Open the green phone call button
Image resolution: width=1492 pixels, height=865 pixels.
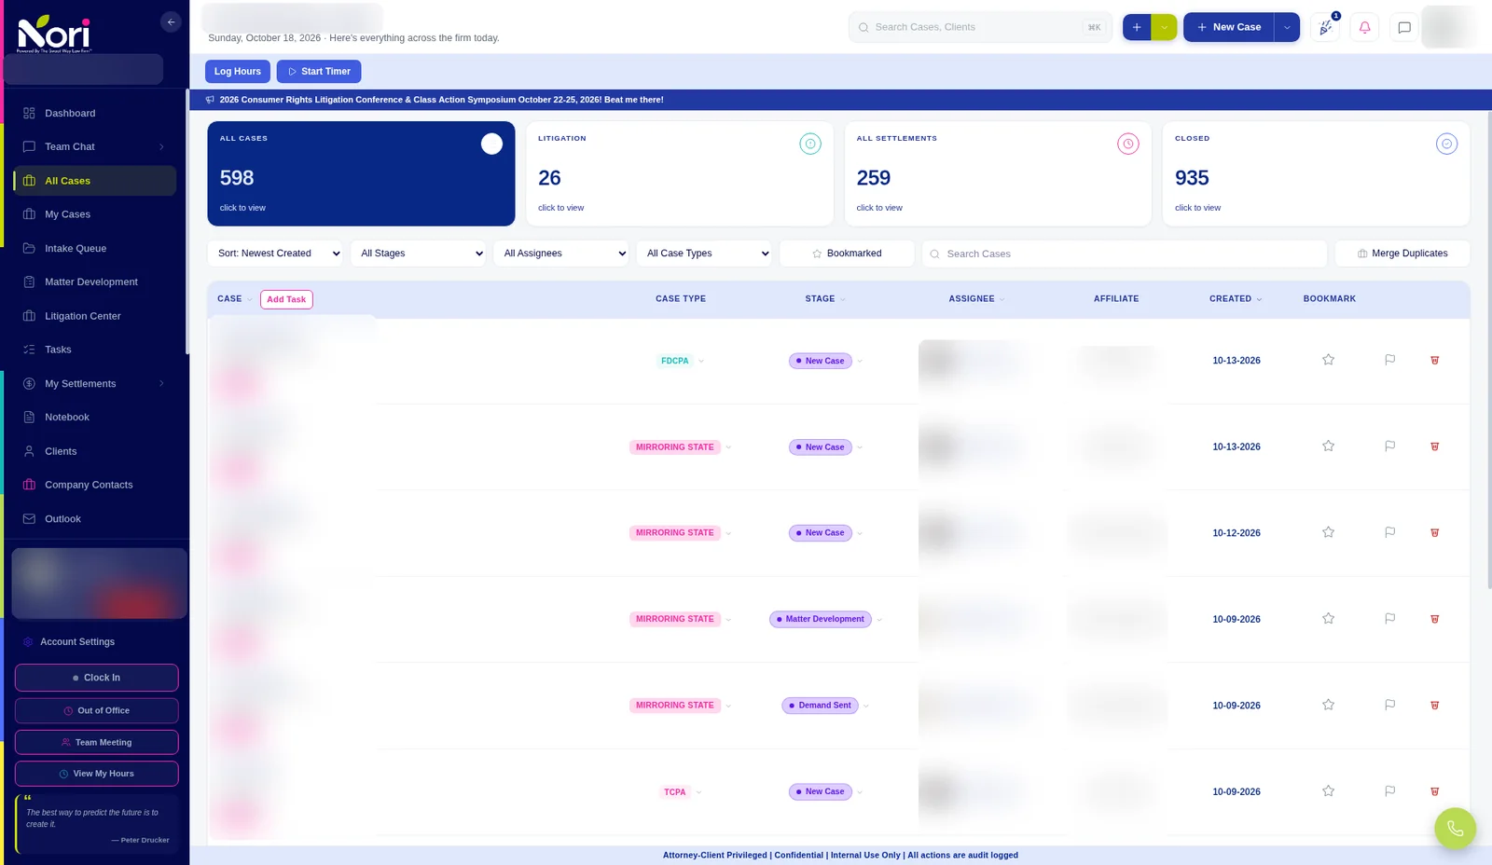pyautogui.click(x=1455, y=828)
